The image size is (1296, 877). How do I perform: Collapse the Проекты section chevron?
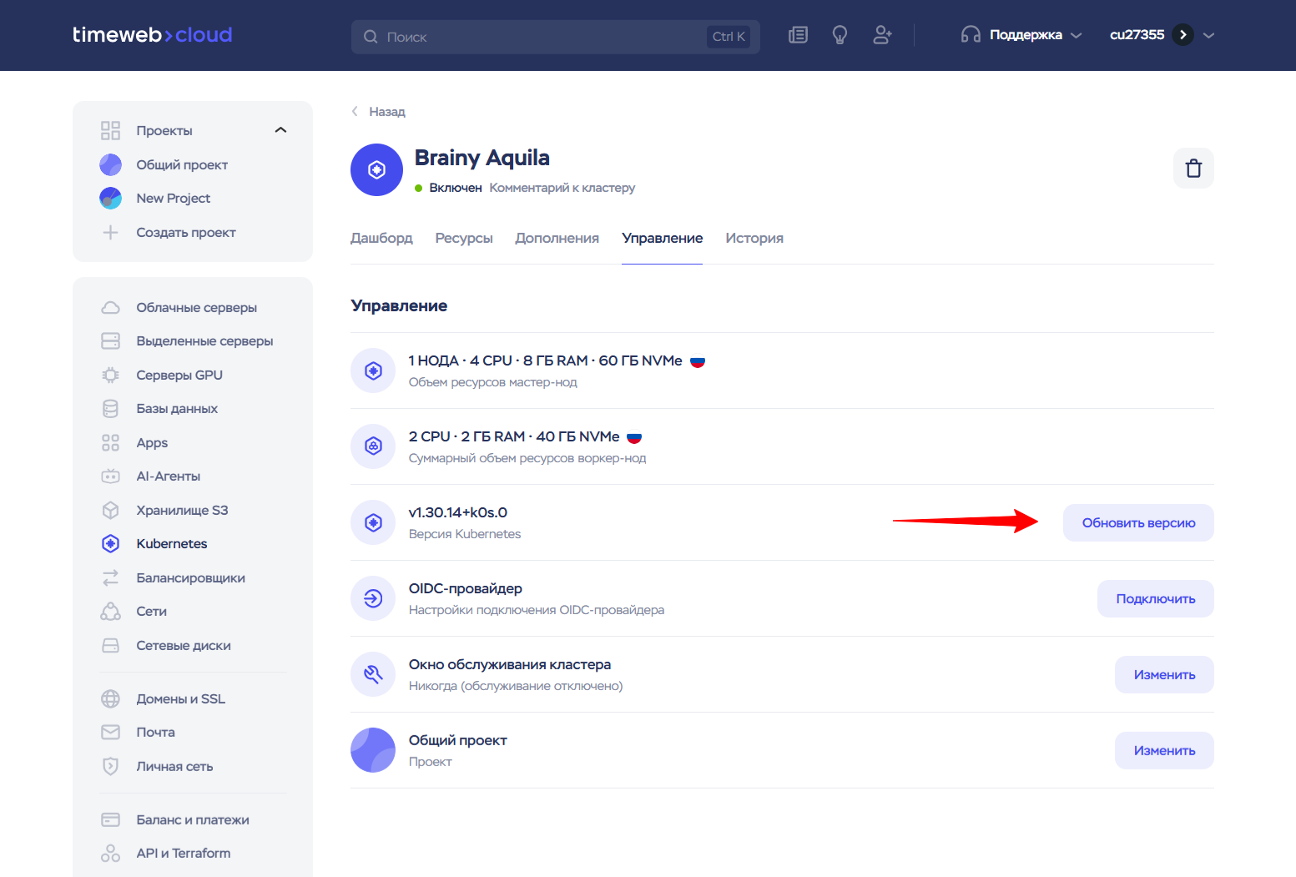[x=280, y=130]
